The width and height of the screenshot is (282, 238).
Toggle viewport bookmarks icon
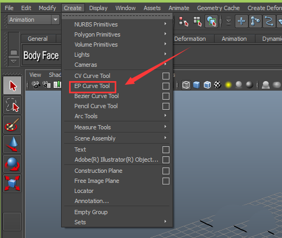point(57,85)
